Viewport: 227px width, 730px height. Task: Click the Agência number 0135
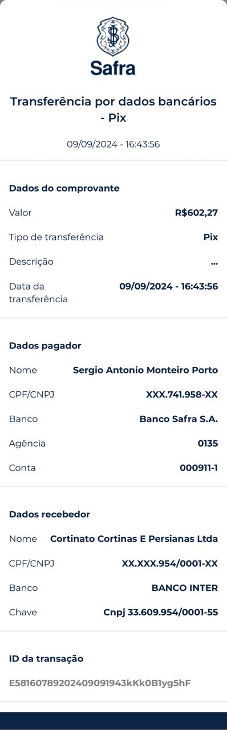(x=208, y=444)
